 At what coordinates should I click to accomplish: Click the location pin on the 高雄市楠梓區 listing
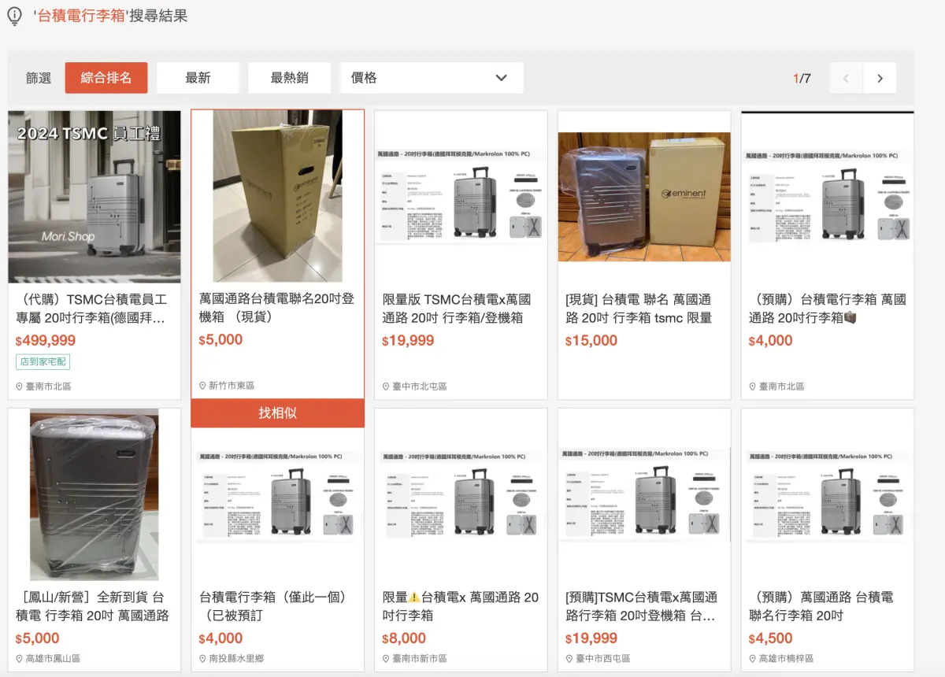pyautogui.click(x=751, y=659)
